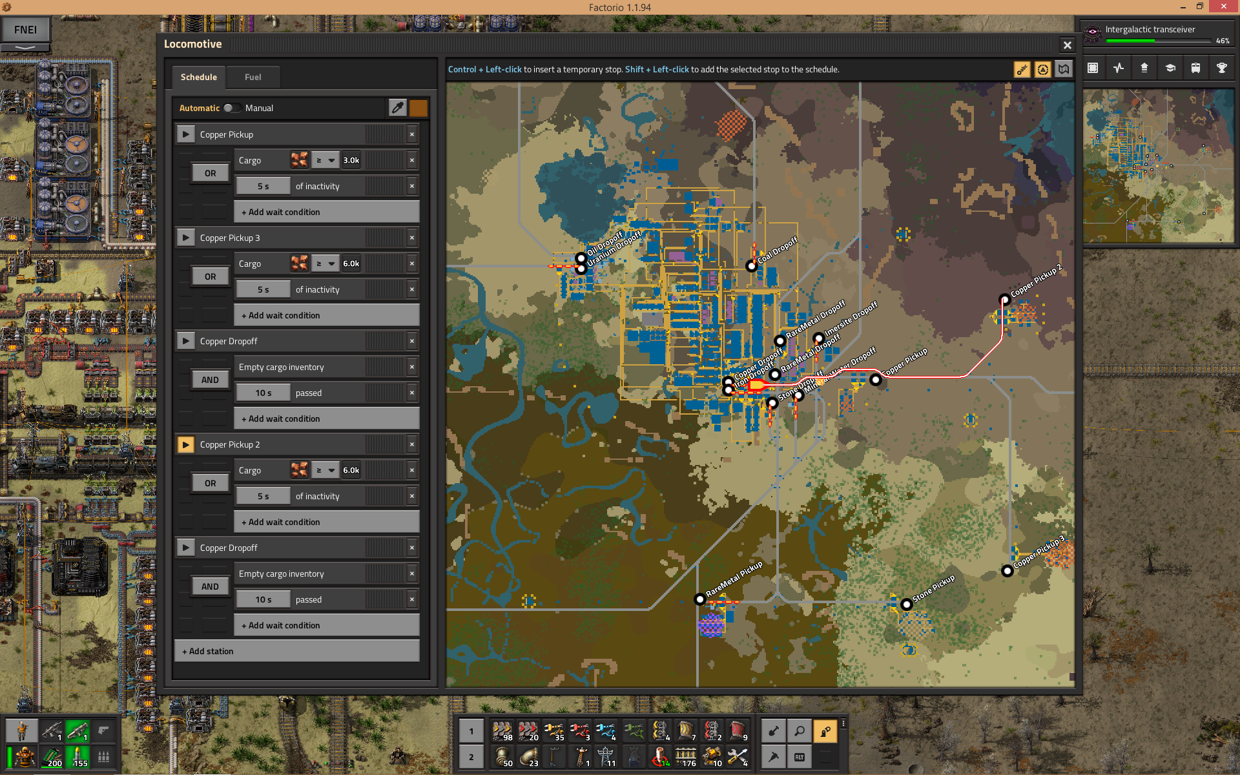Select quickbar row 2
1240x775 pixels.
point(471,757)
